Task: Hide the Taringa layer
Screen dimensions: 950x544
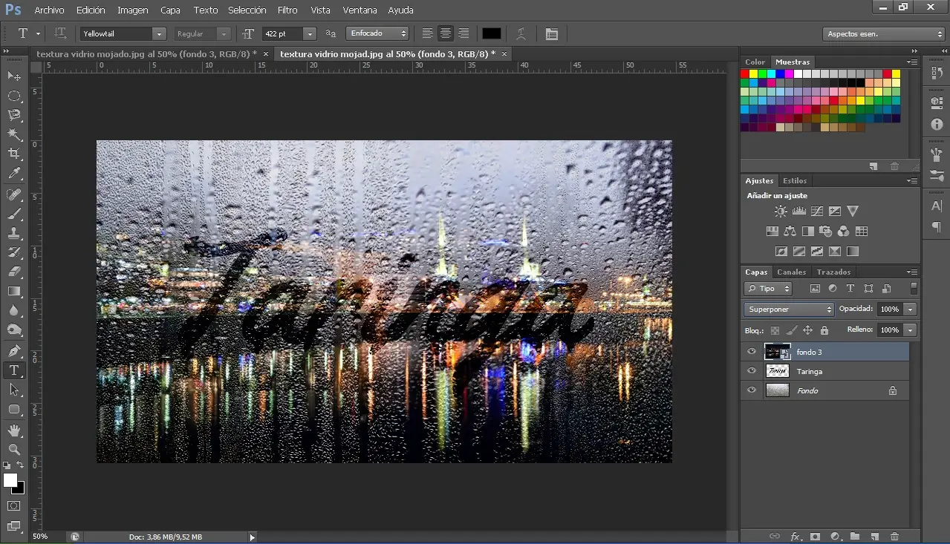Action: click(752, 371)
